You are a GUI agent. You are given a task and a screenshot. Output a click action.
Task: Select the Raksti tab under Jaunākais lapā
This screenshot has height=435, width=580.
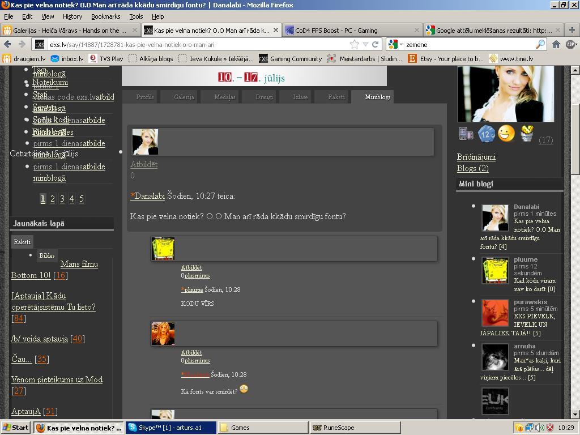pyautogui.click(x=22, y=242)
